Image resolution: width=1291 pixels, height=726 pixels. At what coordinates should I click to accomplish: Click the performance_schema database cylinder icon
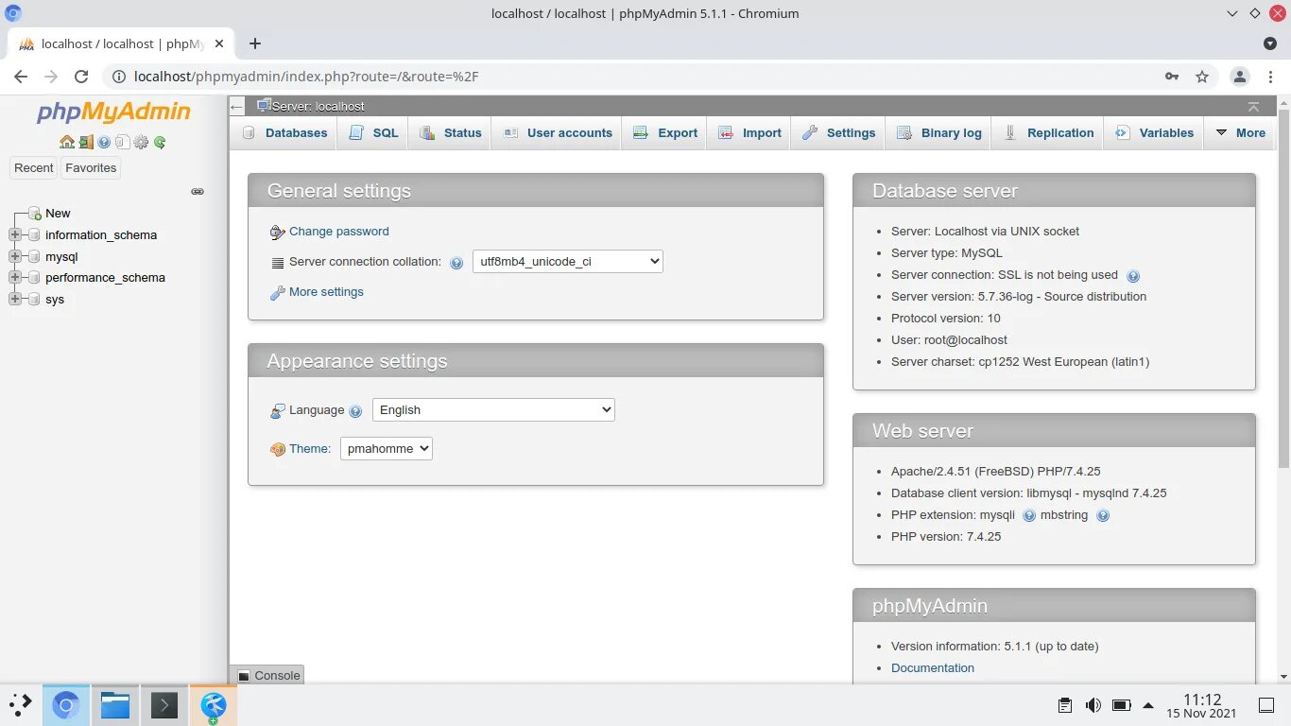pos(35,278)
